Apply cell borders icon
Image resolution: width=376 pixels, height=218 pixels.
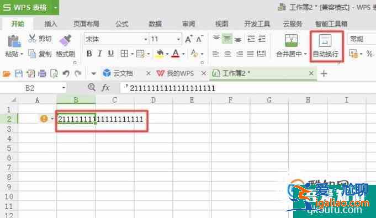(124, 54)
